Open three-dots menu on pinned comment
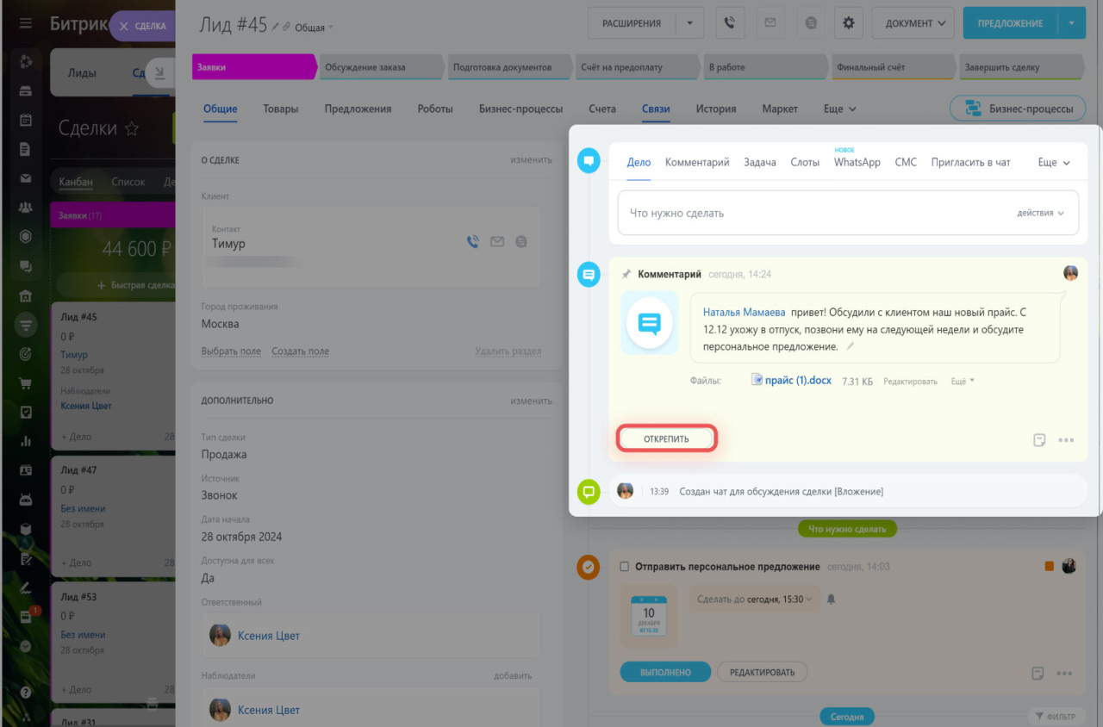This screenshot has height=727, width=1103. point(1066,440)
